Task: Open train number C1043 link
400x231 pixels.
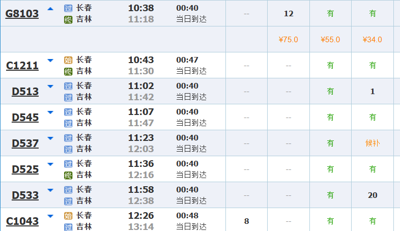Action: (22, 221)
